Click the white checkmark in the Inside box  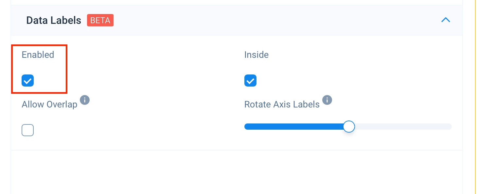[250, 81]
